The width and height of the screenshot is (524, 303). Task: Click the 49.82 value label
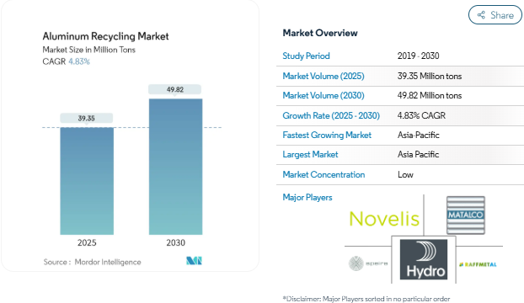(x=174, y=89)
